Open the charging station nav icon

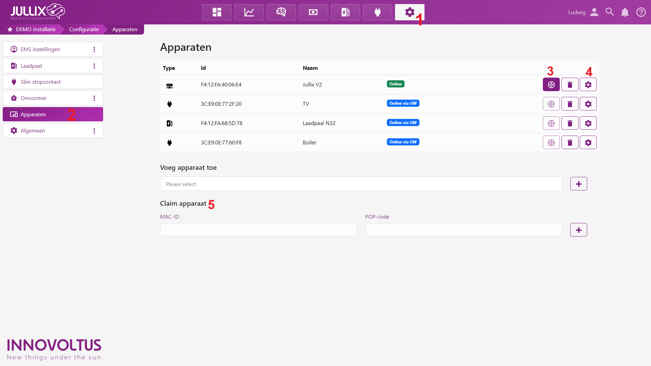point(345,12)
